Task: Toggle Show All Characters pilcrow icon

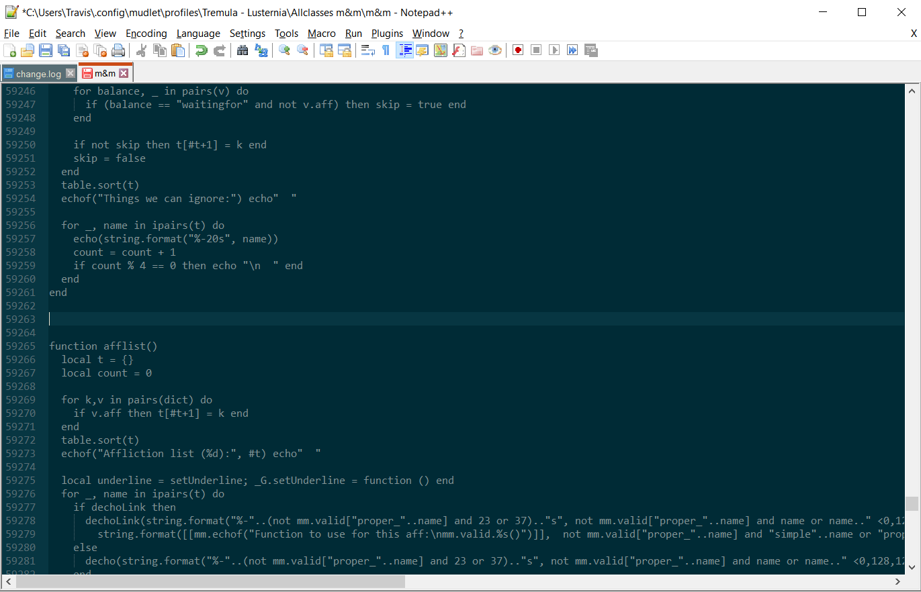Action: (386, 50)
